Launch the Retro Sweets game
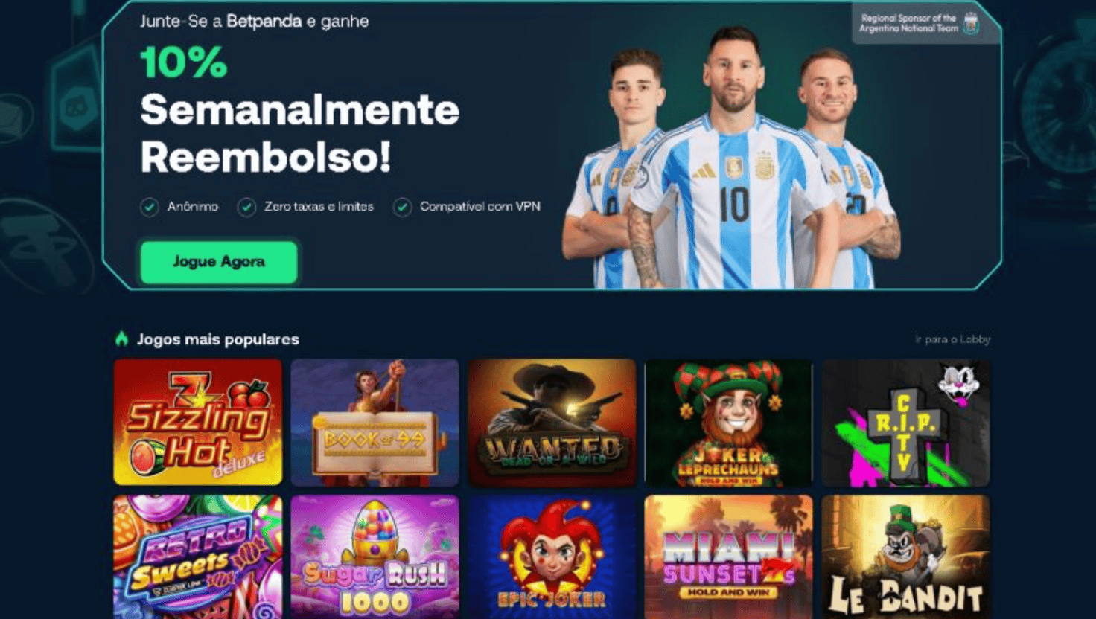Viewport: 1096px width, 619px height. point(198,557)
